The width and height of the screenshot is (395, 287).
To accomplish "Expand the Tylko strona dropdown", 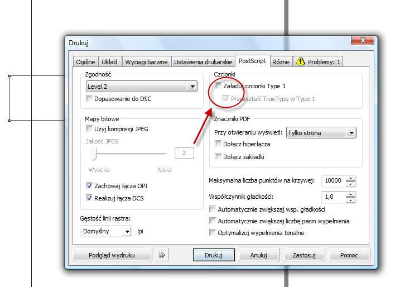I will pyautogui.click(x=350, y=133).
